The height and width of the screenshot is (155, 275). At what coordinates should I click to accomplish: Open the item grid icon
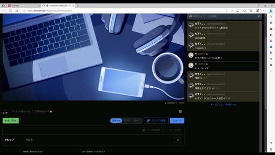tap(180, 112)
